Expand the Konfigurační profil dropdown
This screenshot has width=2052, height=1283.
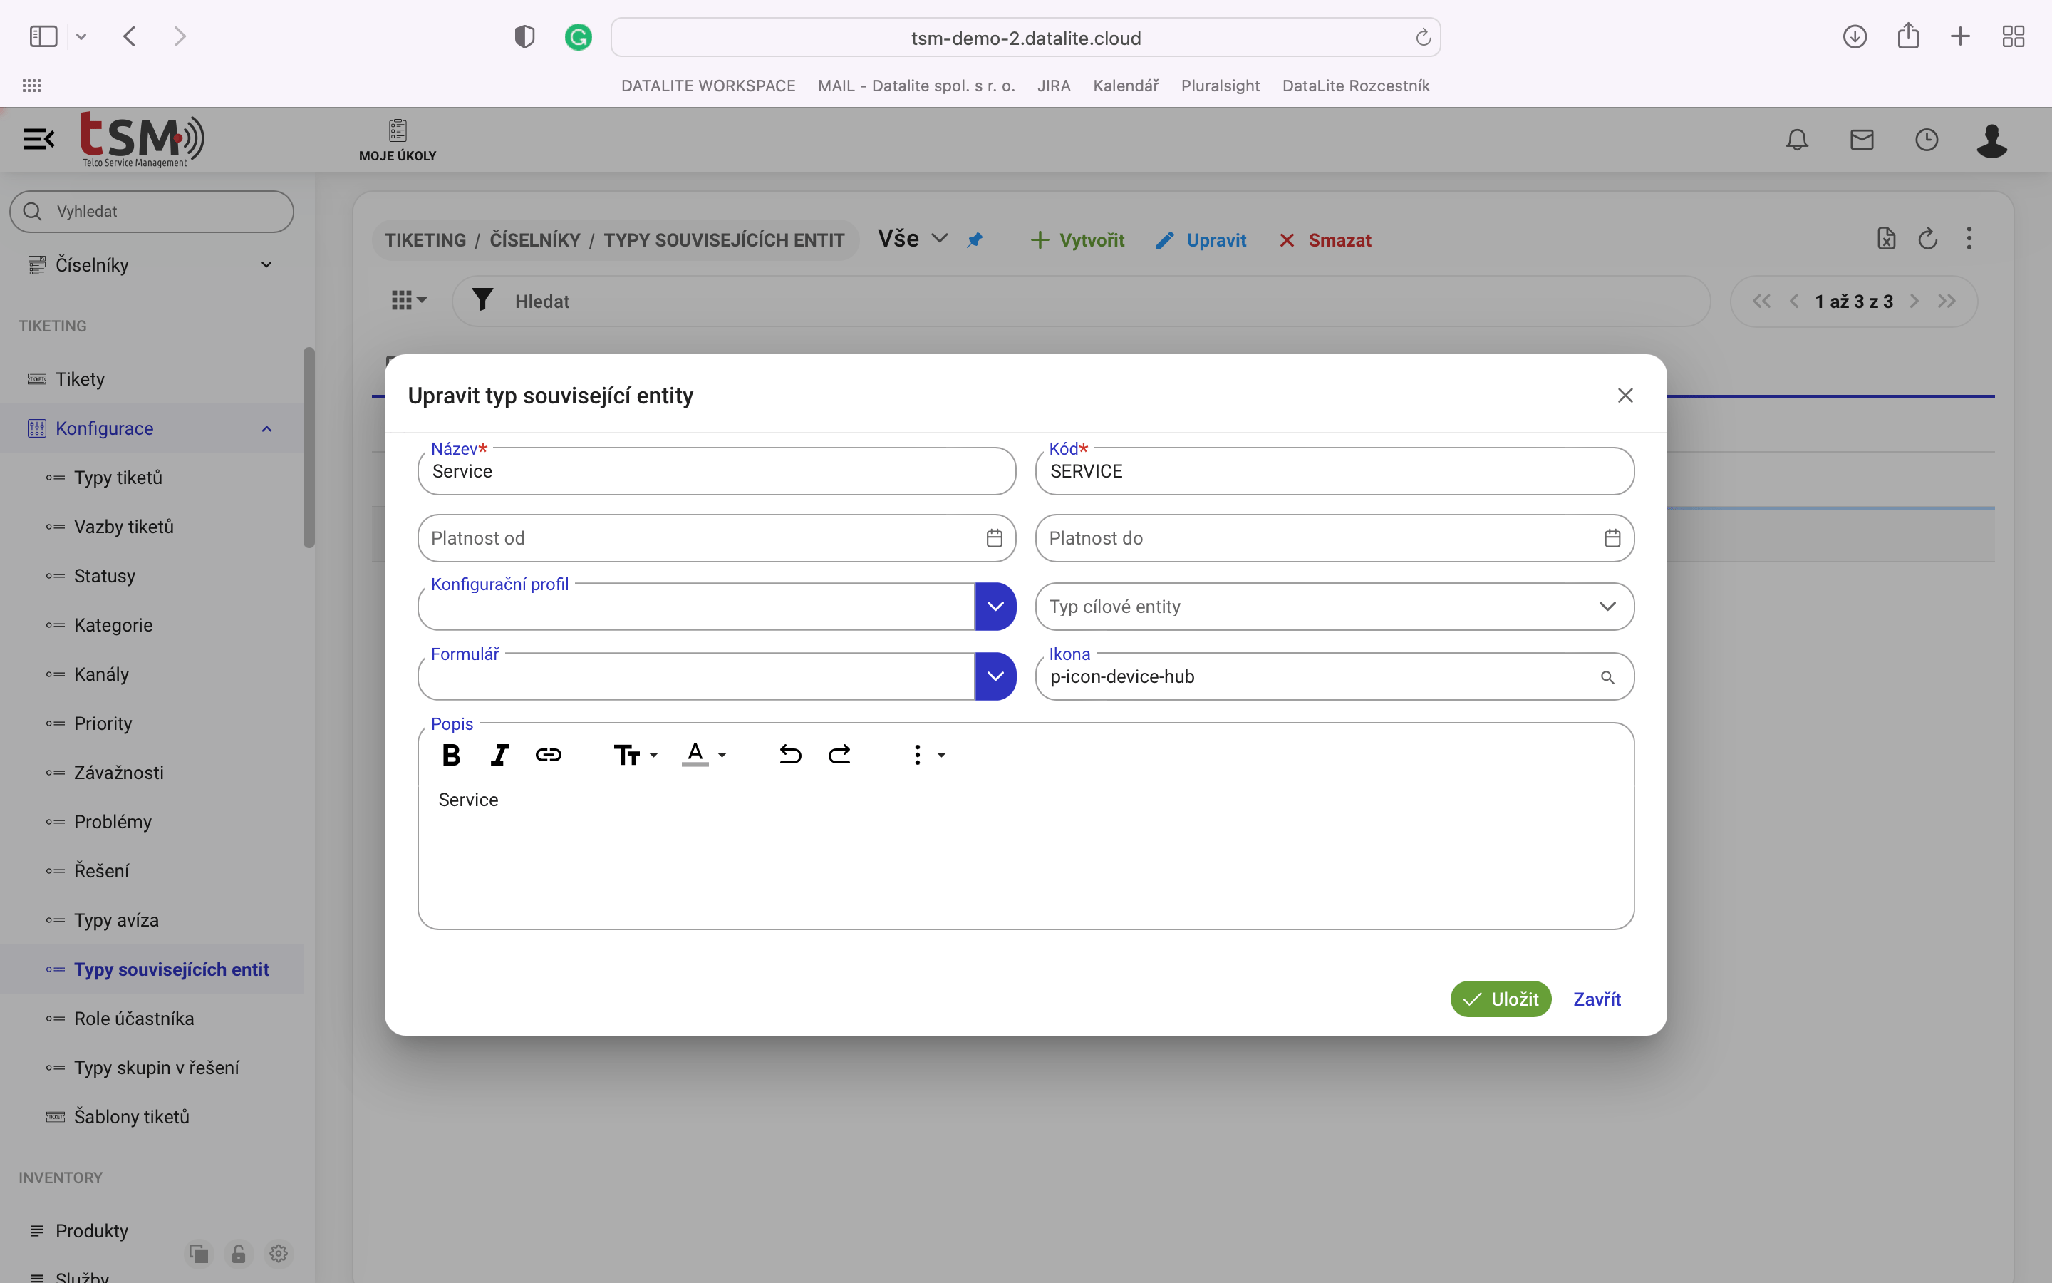click(x=995, y=606)
